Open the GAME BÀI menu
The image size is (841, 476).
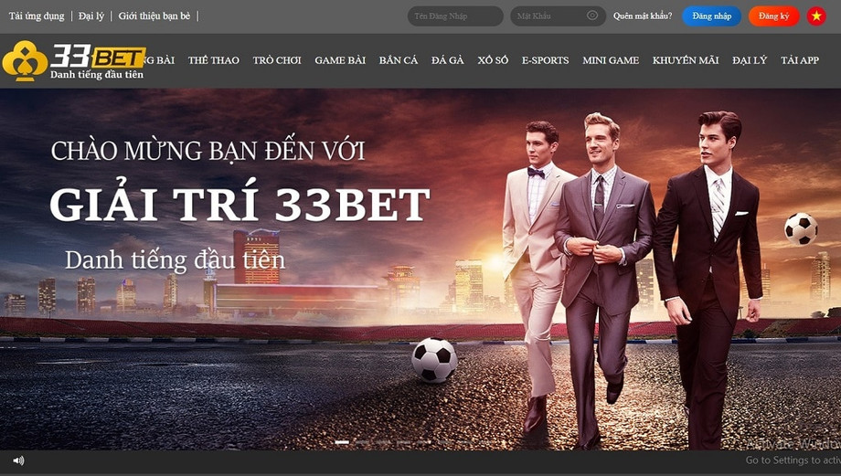[x=340, y=60]
